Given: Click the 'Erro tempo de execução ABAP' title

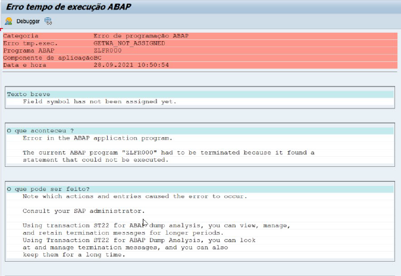Looking at the screenshot, I should 68,7.
